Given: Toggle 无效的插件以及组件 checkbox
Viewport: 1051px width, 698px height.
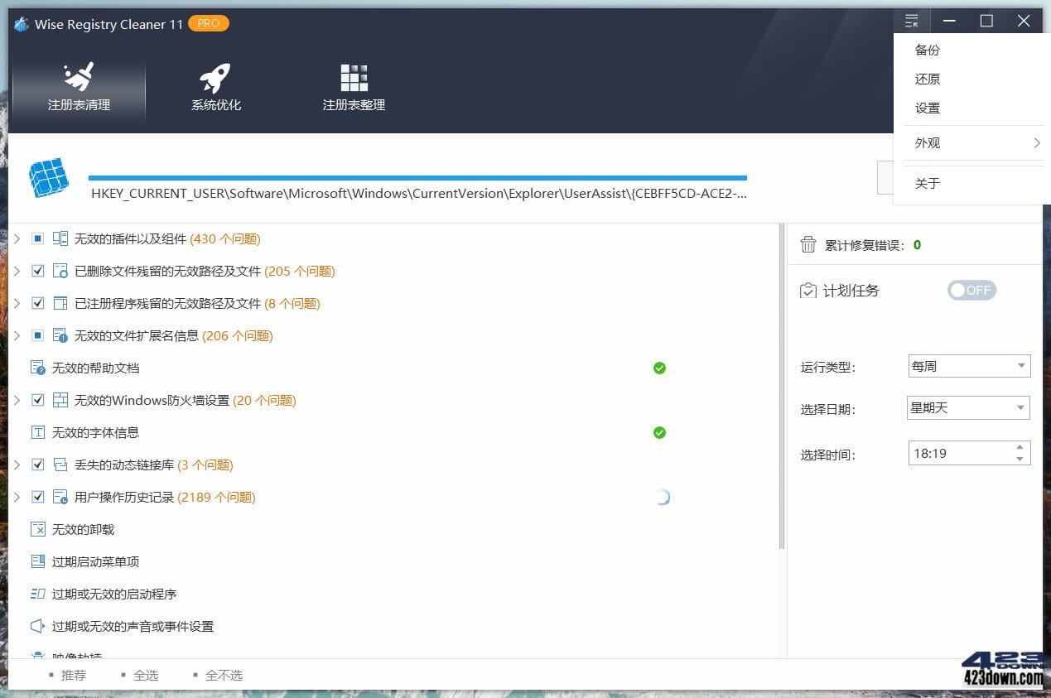Looking at the screenshot, I should (37, 238).
